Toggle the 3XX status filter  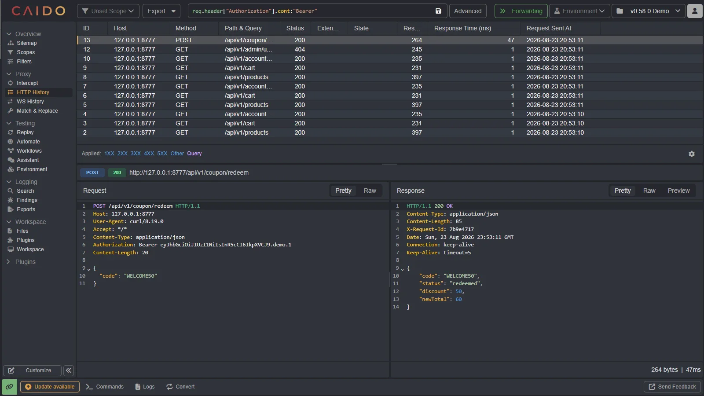(x=136, y=154)
